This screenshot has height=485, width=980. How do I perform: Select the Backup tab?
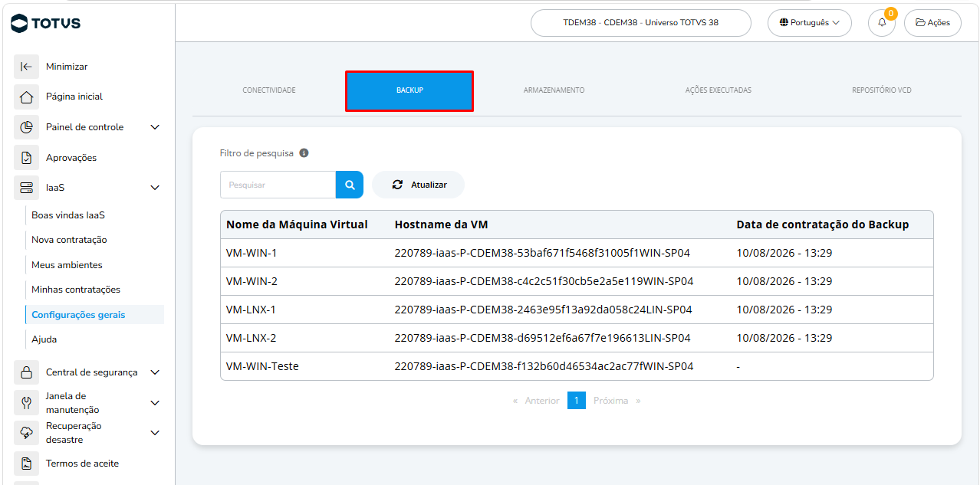coord(409,90)
